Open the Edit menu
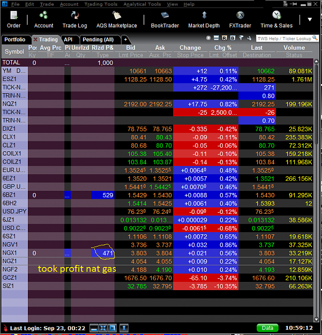322x335 pixels. [29, 4]
